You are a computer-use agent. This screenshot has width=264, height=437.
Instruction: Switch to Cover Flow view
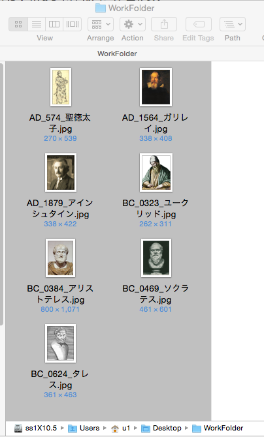tap(73, 24)
